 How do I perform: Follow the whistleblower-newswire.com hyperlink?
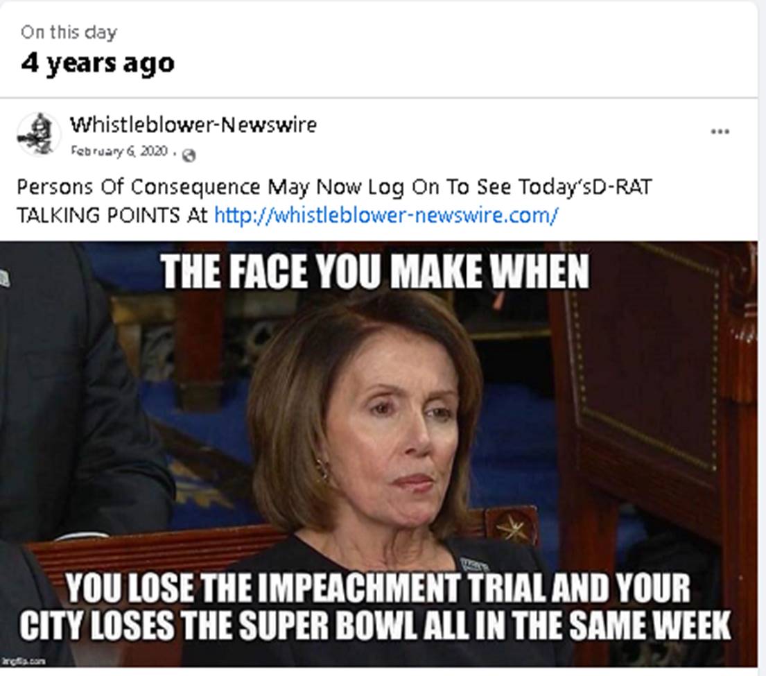pos(386,215)
